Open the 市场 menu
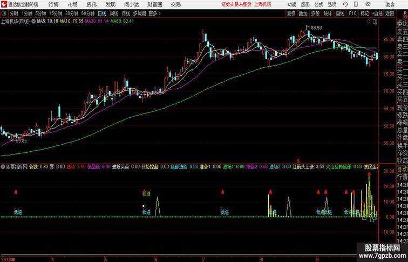 72,4
